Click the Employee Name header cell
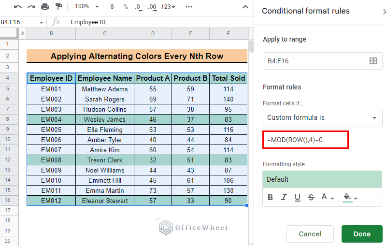The image size is (386, 246). coord(105,78)
